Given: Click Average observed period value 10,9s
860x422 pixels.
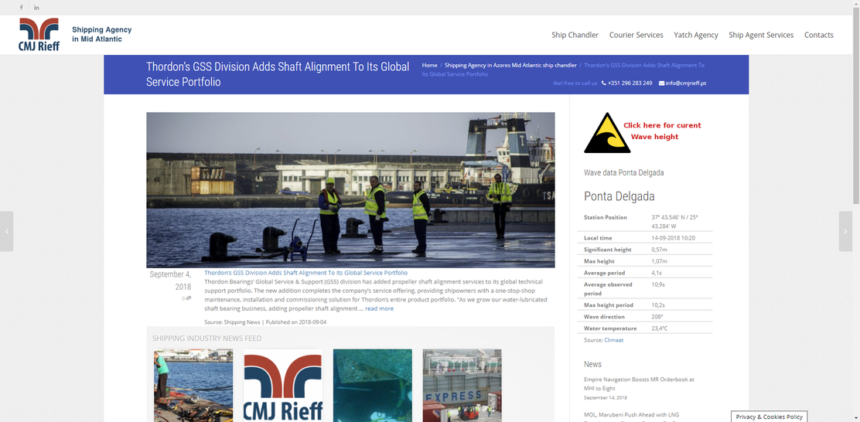Looking at the screenshot, I should pos(658,284).
